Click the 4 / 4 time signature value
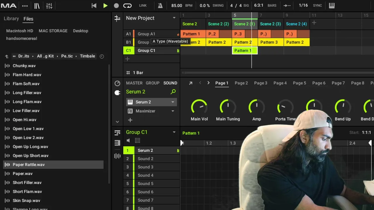 [x=236, y=6]
